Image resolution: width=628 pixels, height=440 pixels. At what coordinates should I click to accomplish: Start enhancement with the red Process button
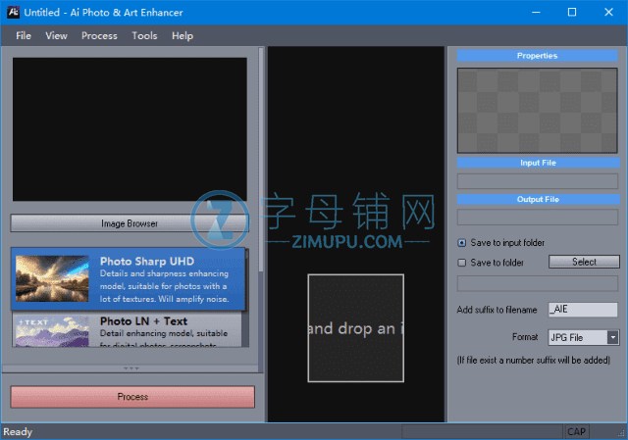tap(132, 397)
